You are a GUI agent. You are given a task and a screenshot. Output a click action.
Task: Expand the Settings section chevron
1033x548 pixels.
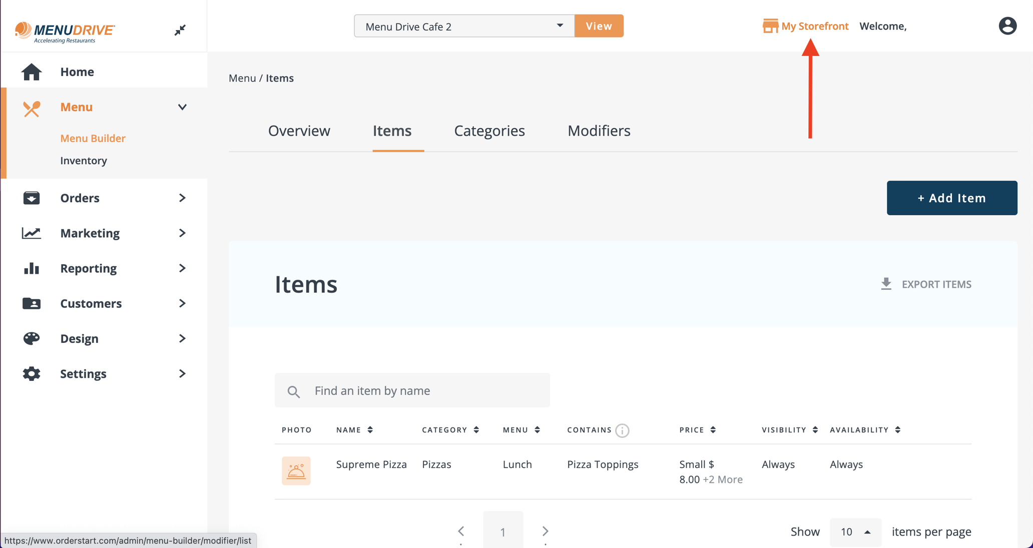click(183, 373)
